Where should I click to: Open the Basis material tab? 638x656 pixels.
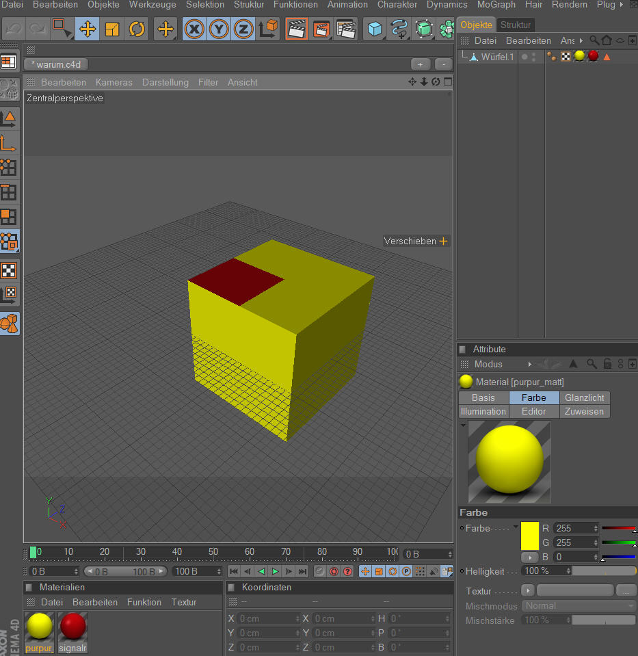click(483, 398)
